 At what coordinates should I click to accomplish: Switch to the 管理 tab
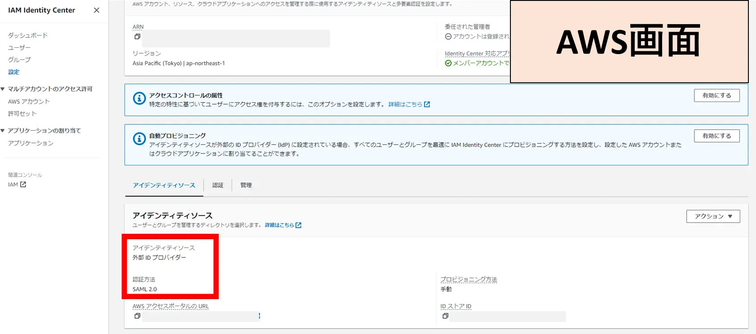click(246, 185)
